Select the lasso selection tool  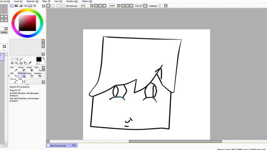[17, 59]
